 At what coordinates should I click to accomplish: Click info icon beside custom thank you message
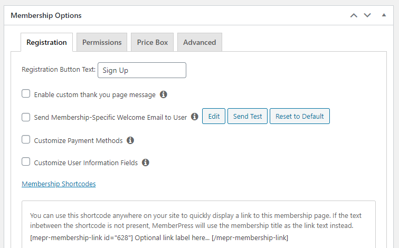164,94
